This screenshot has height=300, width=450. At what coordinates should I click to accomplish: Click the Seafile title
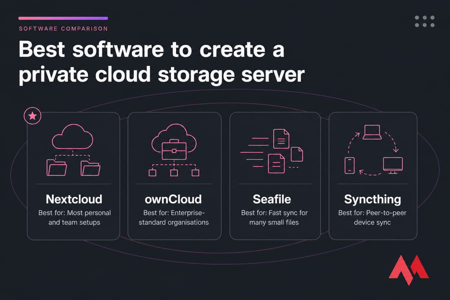click(272, 199)
